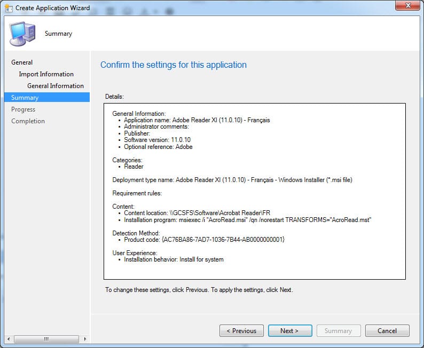Click the Requirement rules line

tap(137, 193)
